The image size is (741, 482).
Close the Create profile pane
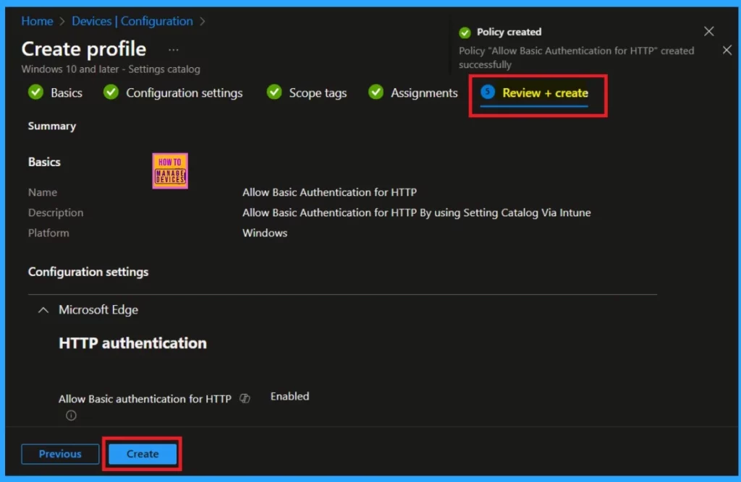[x=727, y=50]
